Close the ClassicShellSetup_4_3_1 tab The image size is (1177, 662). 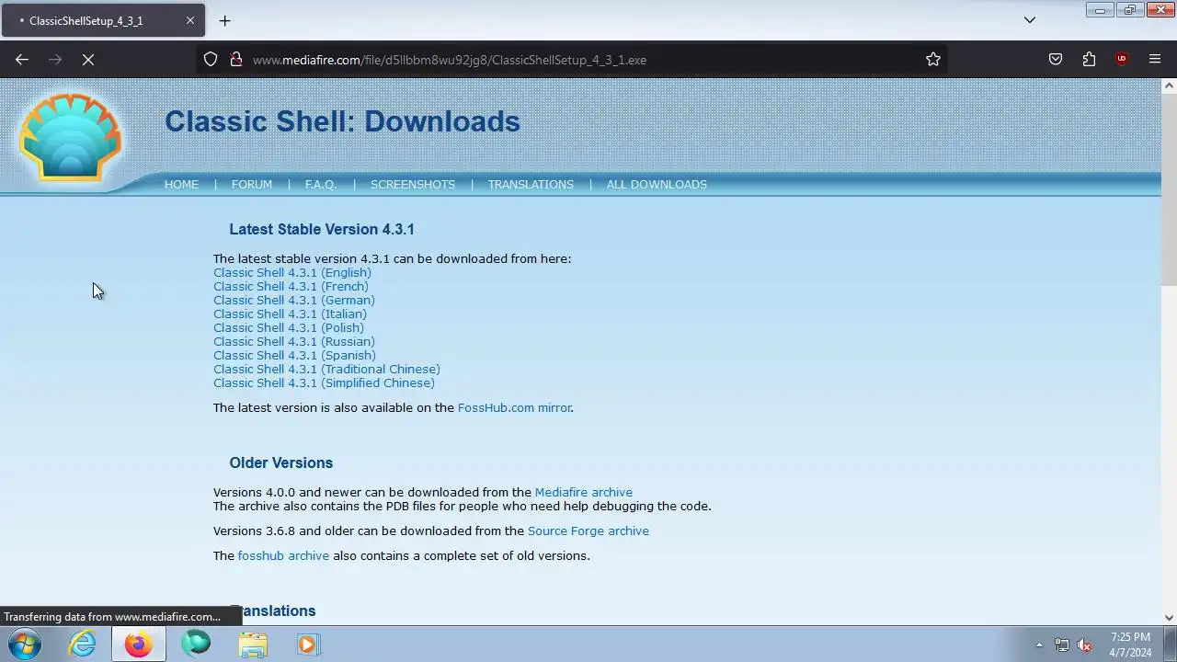tap(190, 20)
